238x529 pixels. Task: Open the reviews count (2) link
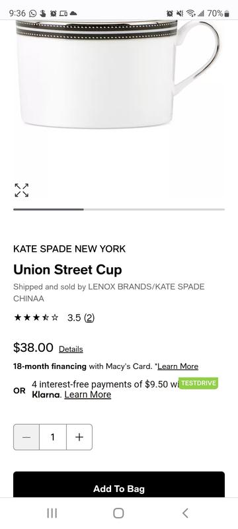89,317
